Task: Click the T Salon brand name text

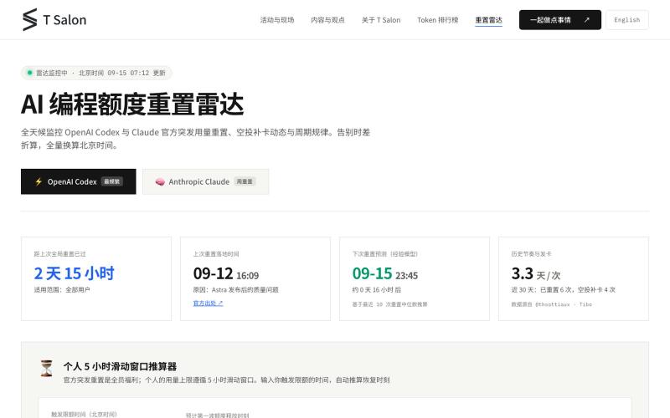Action: click(x=64, y=20)
